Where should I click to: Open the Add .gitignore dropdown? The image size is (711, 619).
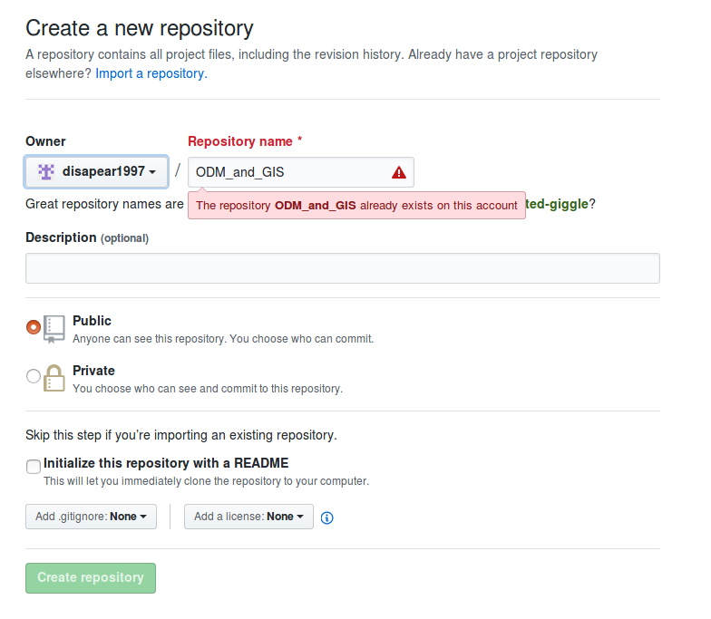(91, 517)
